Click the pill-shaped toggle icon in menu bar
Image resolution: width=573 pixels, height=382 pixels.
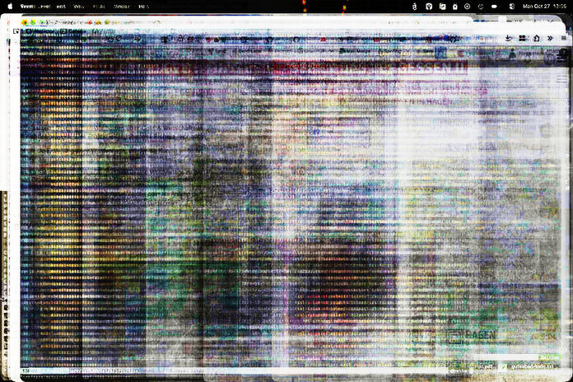pos(494,6)
